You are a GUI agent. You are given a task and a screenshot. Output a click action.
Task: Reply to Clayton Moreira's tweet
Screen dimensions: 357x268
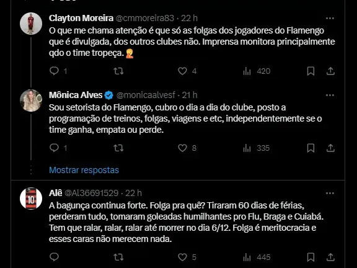click(54, 71)
